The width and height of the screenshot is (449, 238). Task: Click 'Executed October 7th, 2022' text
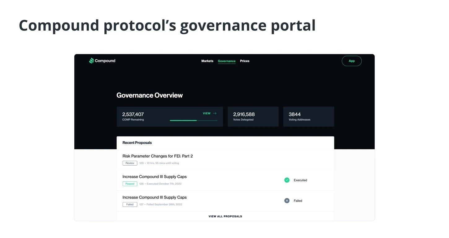164,184
